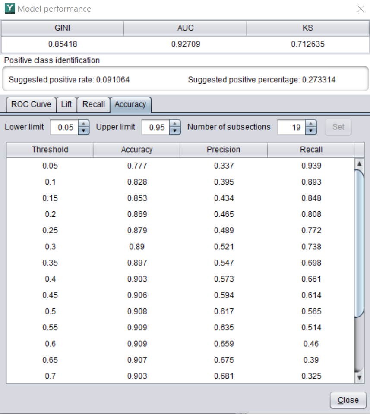This screenshot has height=414, width=370.
Task: Select the Recall tab
Action: click(94, 104)
